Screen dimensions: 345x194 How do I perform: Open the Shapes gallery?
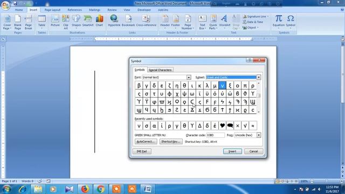pyautogui.click(x=77, y=22)
